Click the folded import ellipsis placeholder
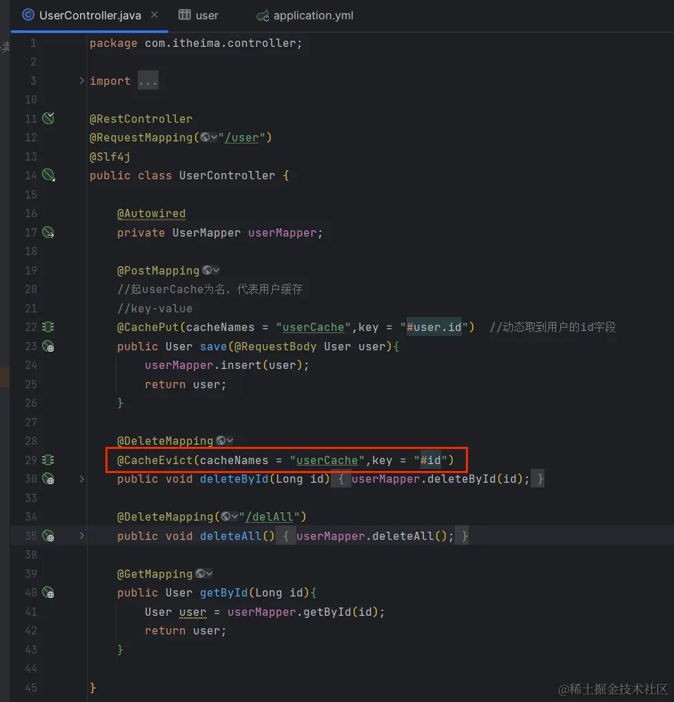 (x=147, y=81)
